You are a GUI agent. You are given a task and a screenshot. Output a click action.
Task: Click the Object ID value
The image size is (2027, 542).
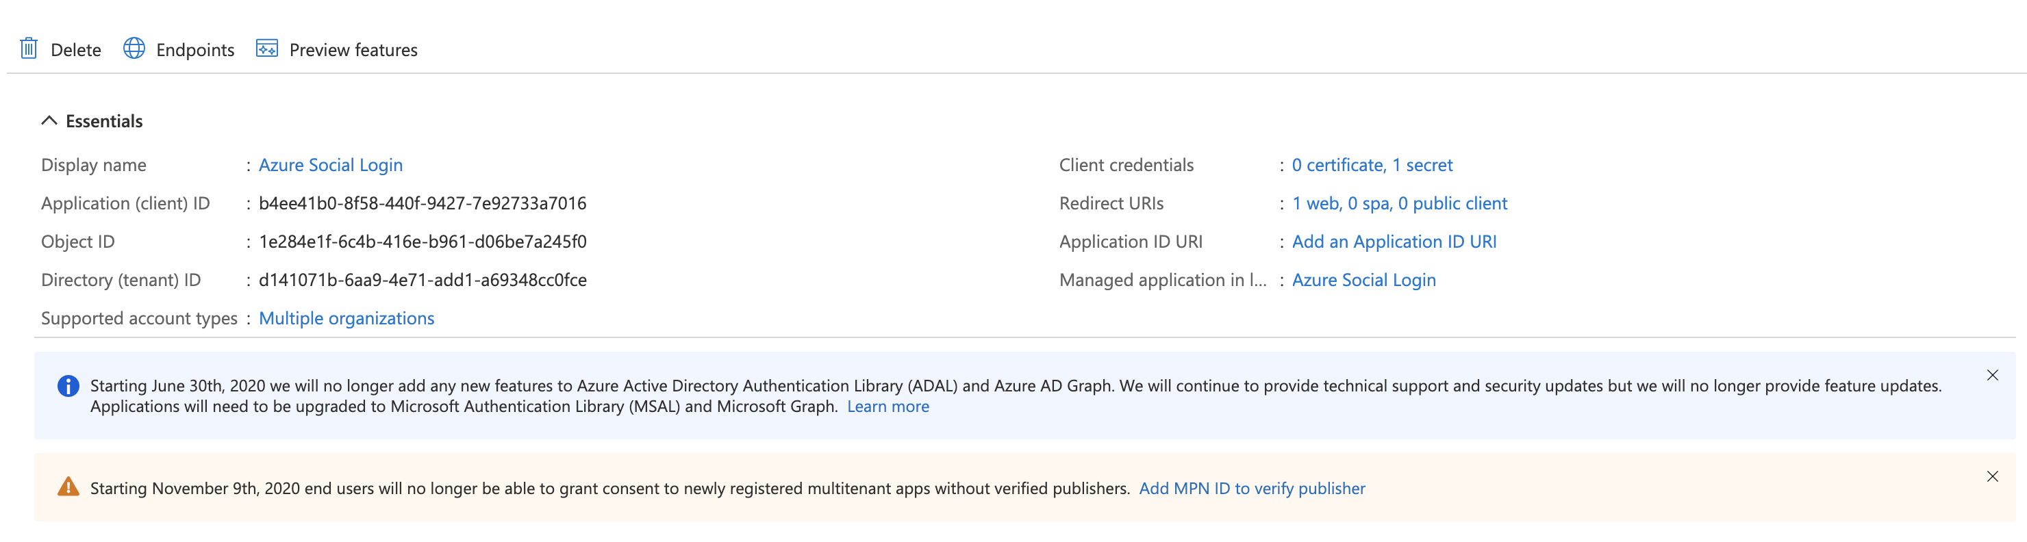tap(423, 242)
